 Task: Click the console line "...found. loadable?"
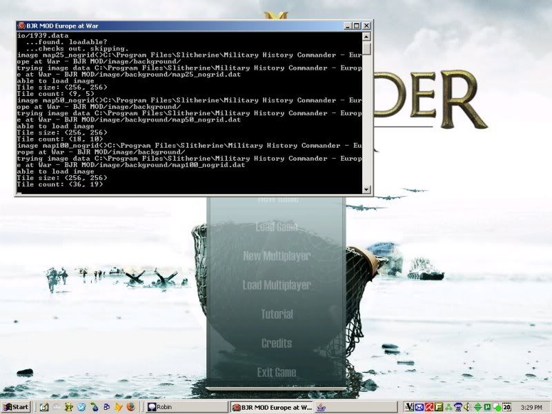(66, 42)
